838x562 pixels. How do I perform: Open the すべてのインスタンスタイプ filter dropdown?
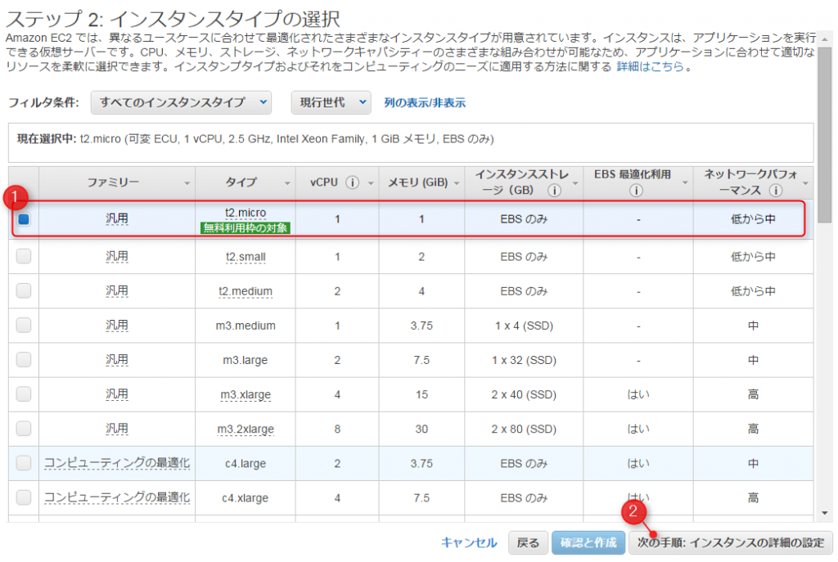tap(181, 102)
